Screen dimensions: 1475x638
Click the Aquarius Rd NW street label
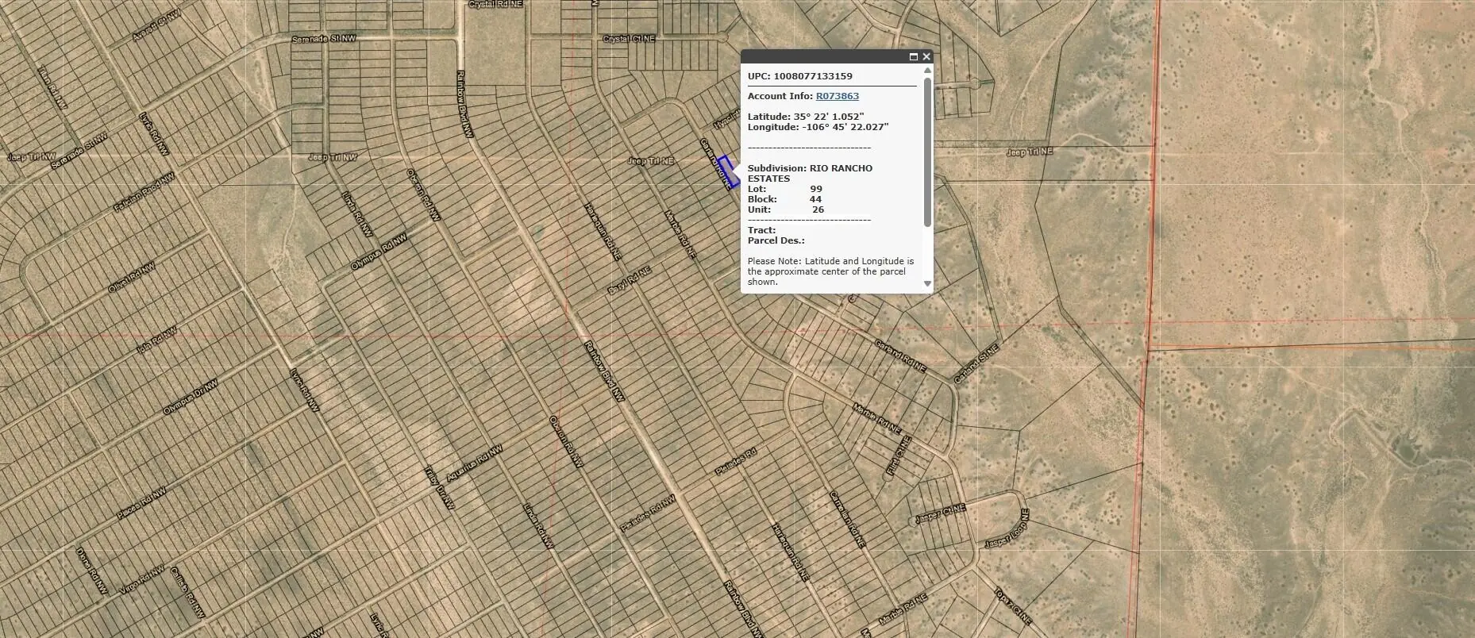coord(474,463)
